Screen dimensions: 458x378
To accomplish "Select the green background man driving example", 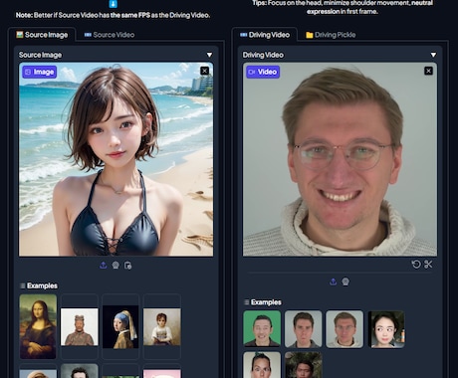I will [262, 329].
